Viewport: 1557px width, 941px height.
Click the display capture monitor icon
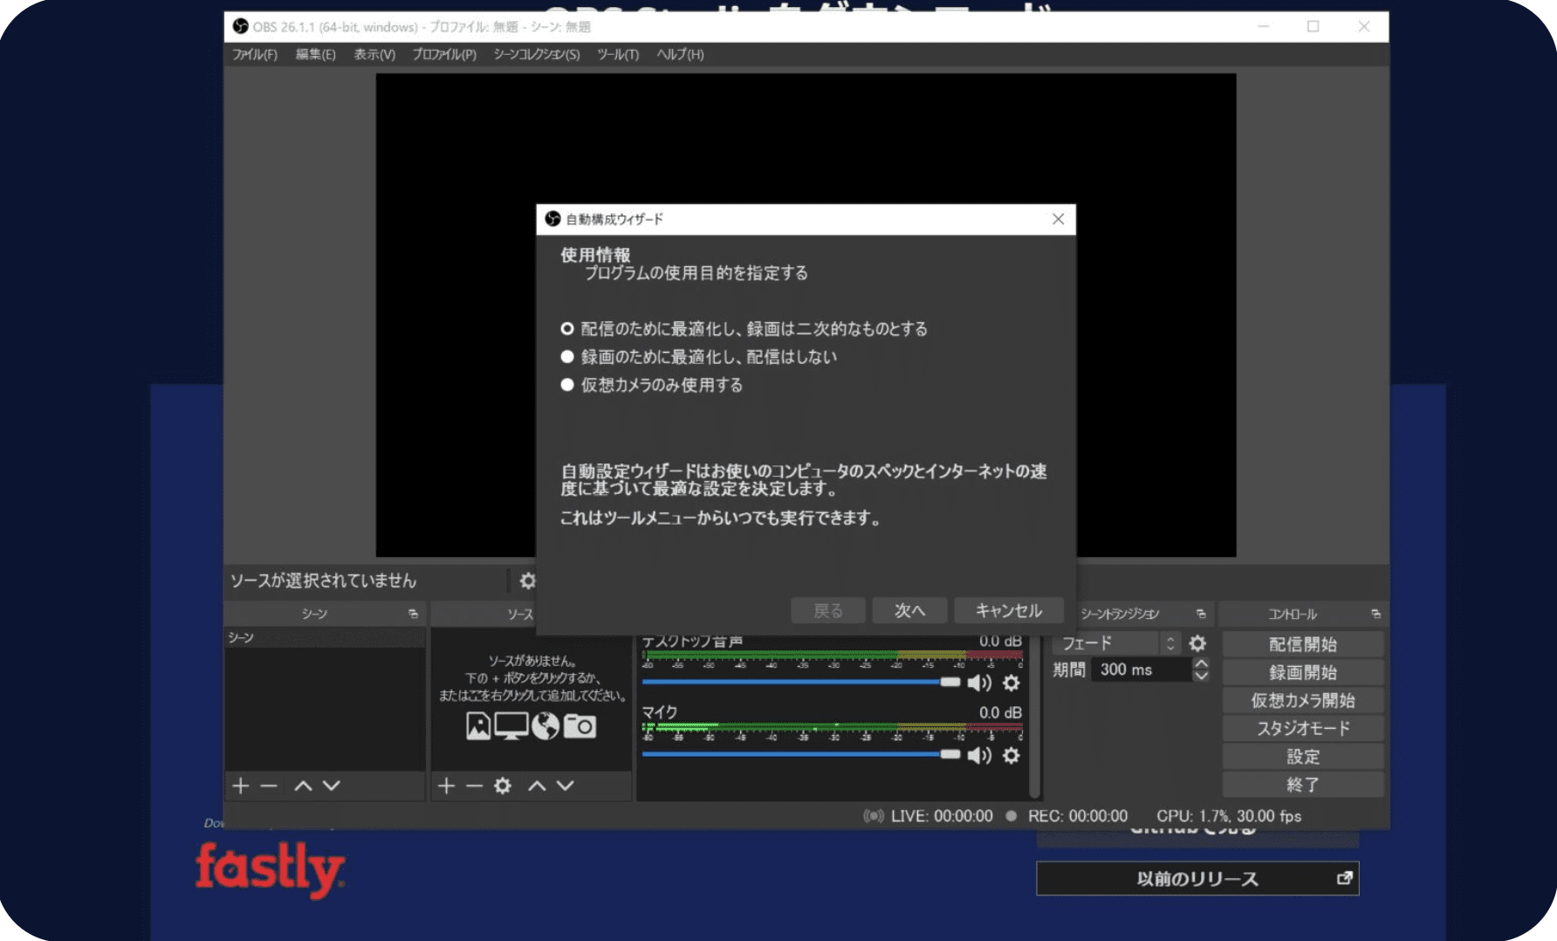point(511,726)
